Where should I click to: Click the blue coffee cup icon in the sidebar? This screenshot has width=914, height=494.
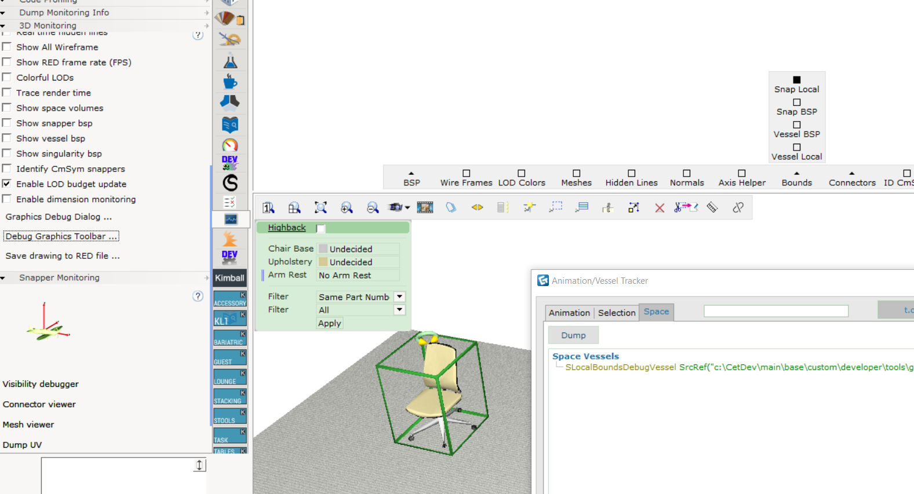pos(230,81)
